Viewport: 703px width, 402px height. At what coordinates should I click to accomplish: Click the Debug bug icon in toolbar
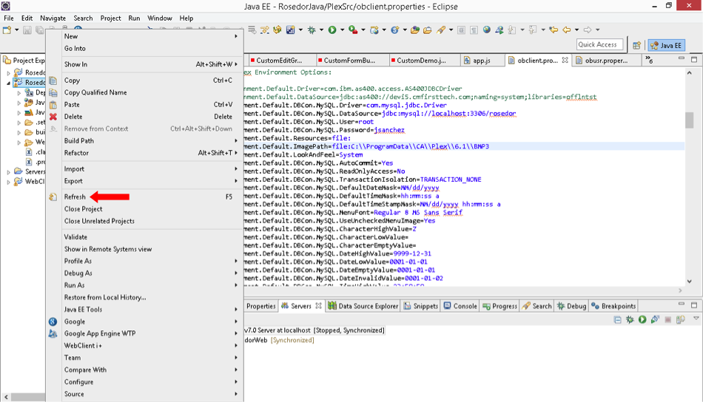pos(312,30)
